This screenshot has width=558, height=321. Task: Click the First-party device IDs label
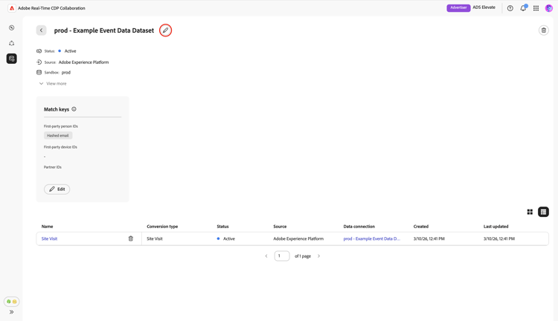coord(60,147)
